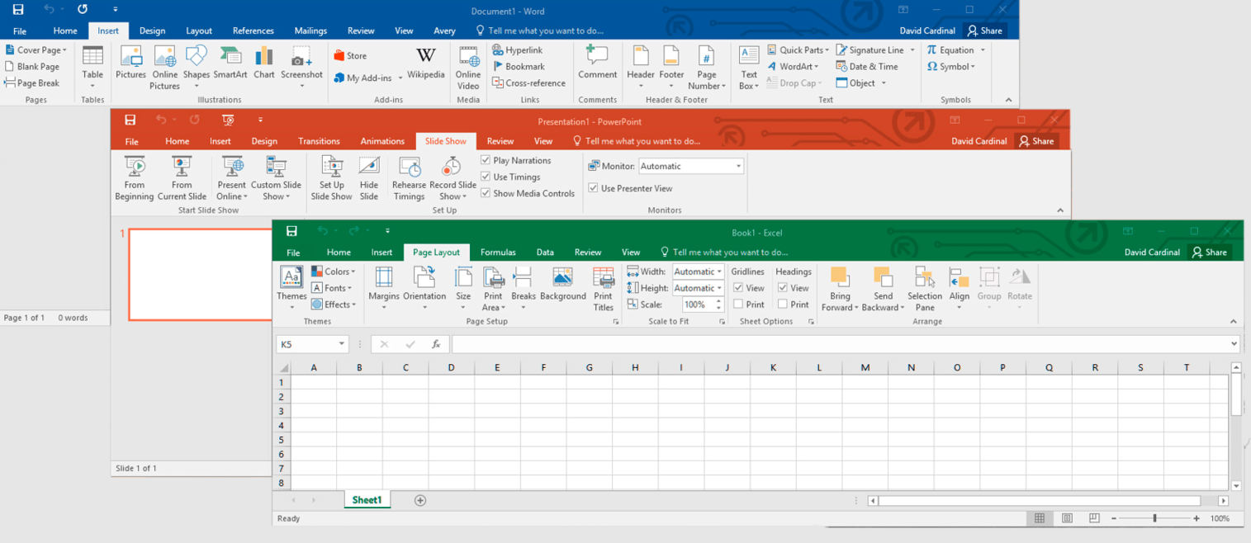
Task: Insert SmartArt graphic in Word
Action: pyautogui.click(x=230, y=63)
